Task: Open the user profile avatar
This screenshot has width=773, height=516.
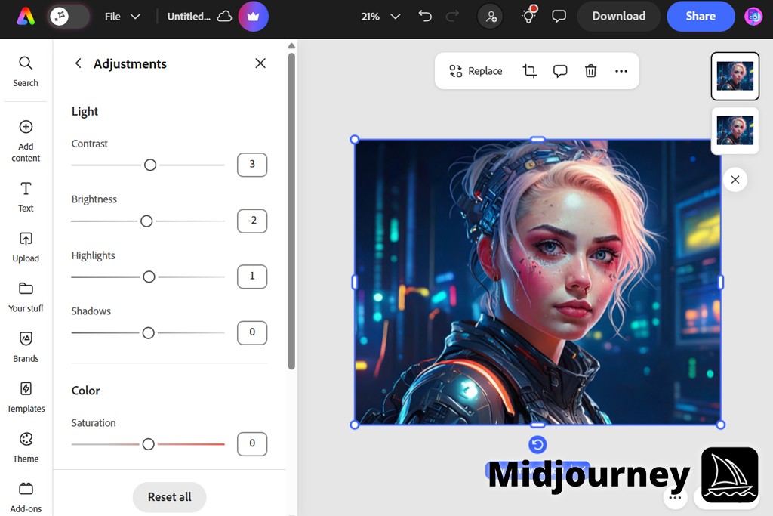Action: click(753, 17)
